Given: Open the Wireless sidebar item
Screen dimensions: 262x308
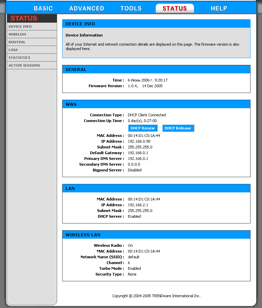Looking at the screenshot, I should click(32, 34).
